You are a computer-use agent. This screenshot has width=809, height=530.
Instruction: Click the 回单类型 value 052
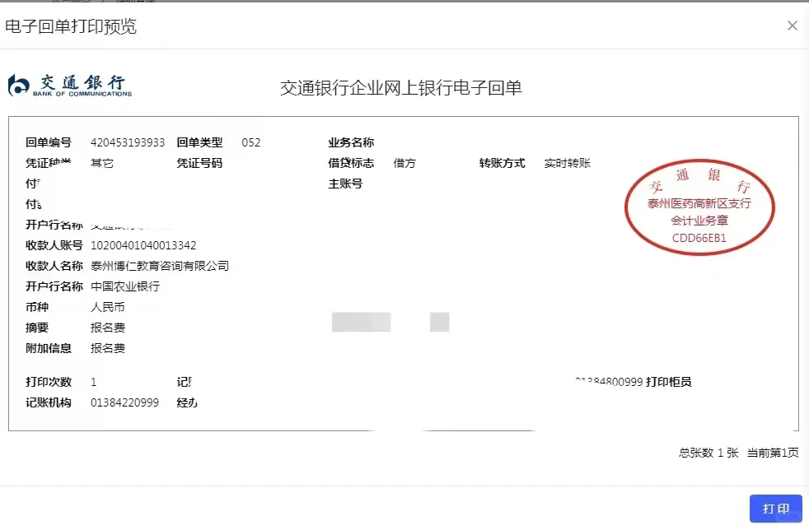[250, 143]
